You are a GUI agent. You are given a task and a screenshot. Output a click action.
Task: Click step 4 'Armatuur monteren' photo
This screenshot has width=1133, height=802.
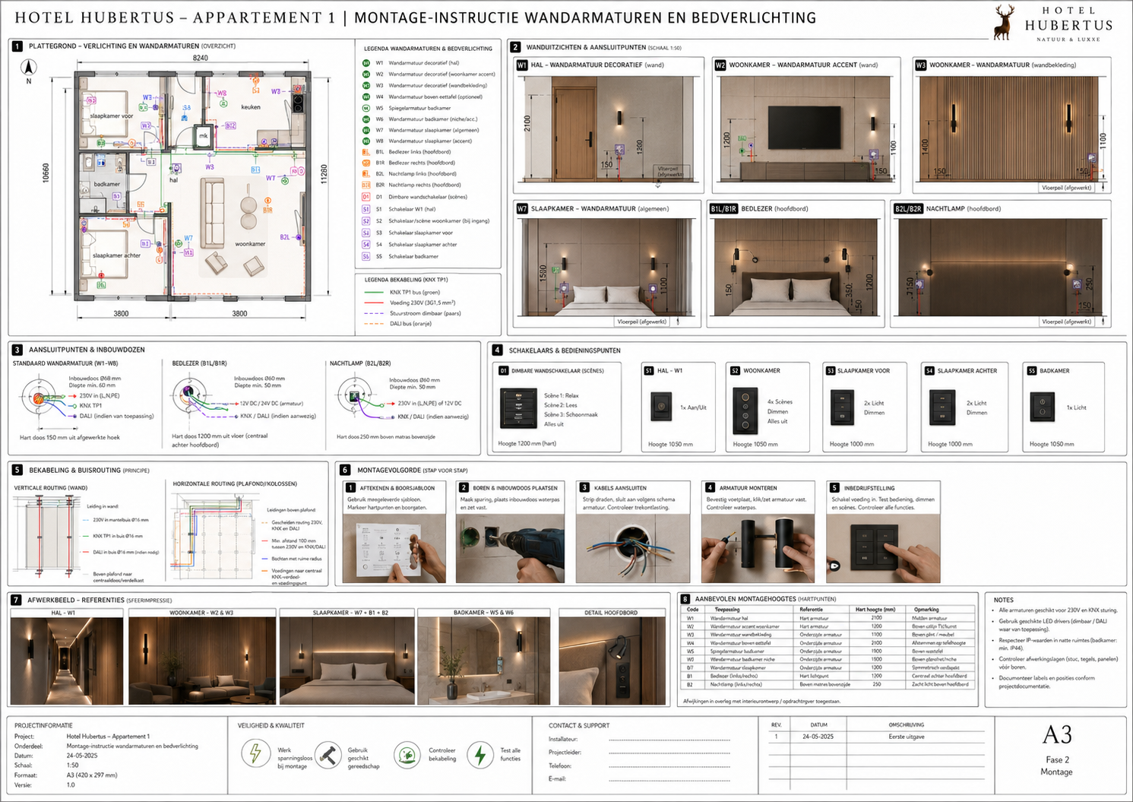[758, 549]
